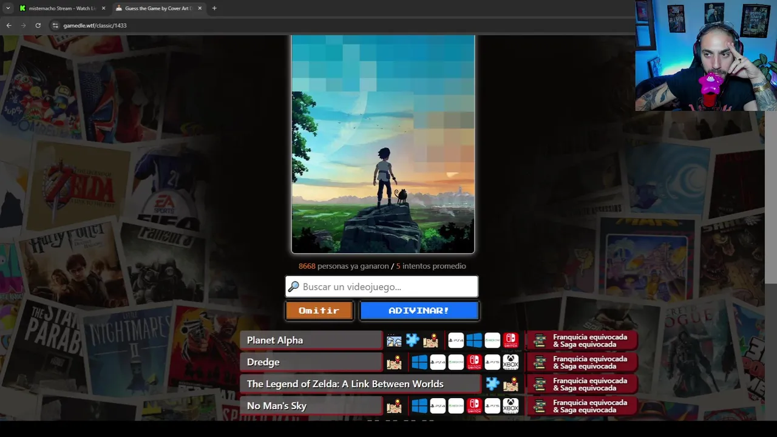Image resolution: width=777 pixels, height=437 pixels.
Task: Click the puzzle genre icon in Planet Alpha row
Action: (412, 340)
